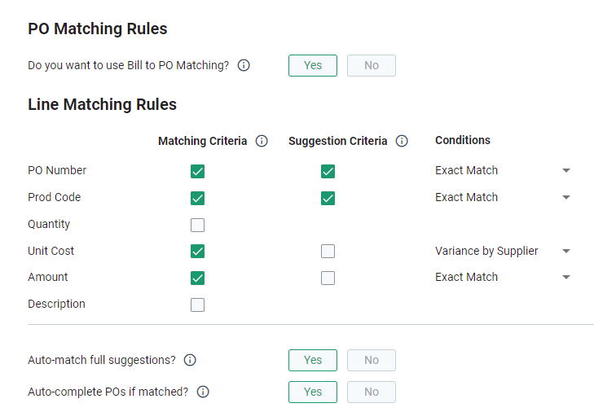Image resolution: width=594 pixels, height=412 pixels.
Task: Open Prod Code condition dropdown
Action: point(503,197)
